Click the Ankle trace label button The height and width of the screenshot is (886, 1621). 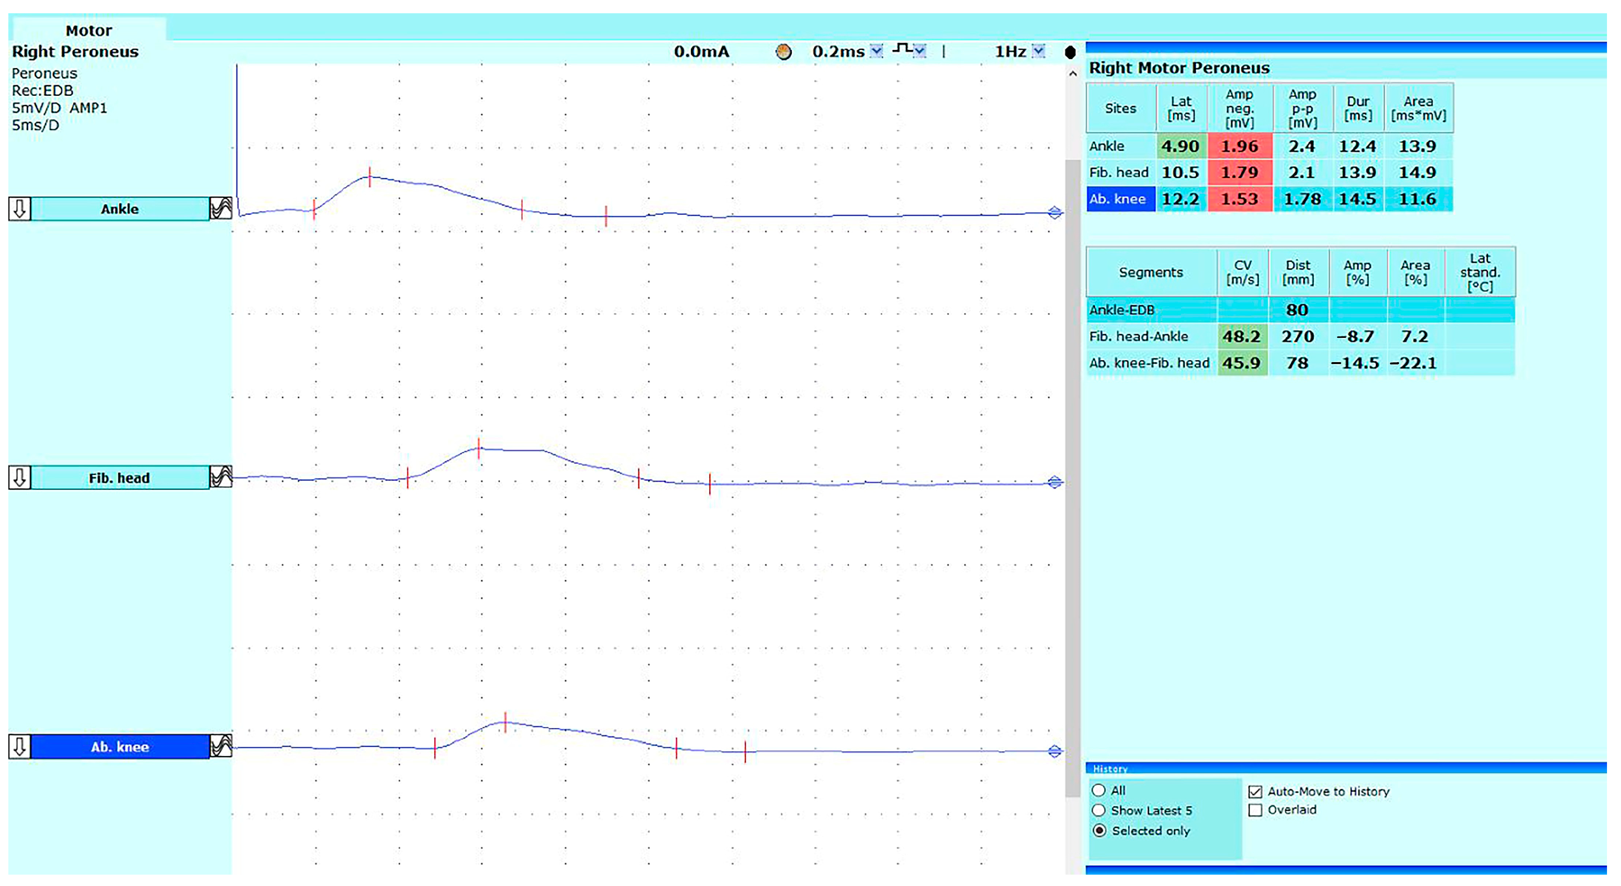[120, 208]
